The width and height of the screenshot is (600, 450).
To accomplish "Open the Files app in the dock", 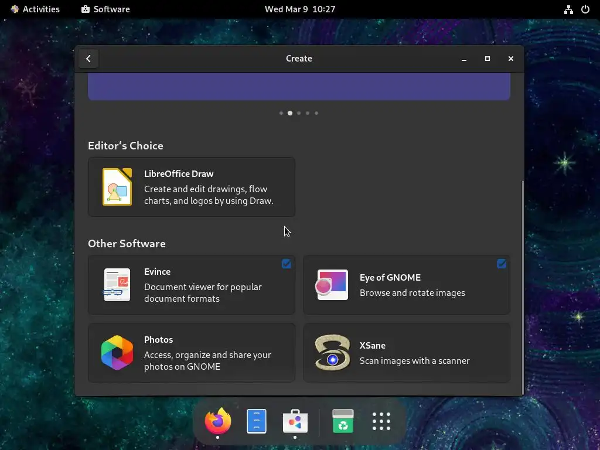I will pyautogui.click(x=257, y=421).
